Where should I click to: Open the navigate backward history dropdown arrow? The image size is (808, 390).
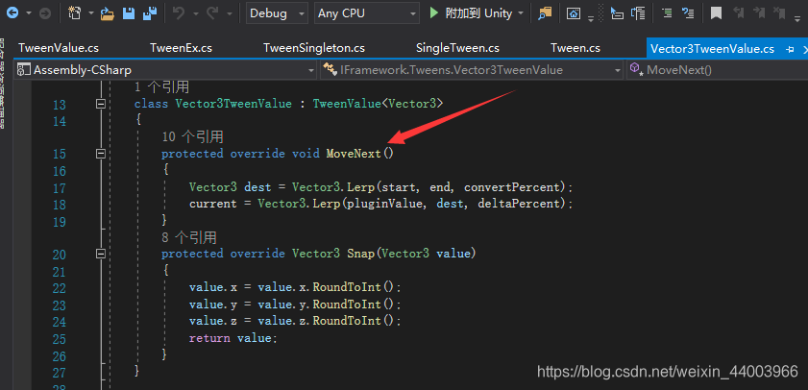[x=28, y=13]
